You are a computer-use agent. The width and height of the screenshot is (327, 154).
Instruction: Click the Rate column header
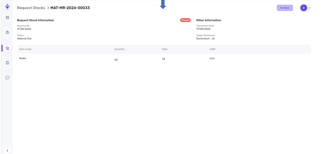165,49
